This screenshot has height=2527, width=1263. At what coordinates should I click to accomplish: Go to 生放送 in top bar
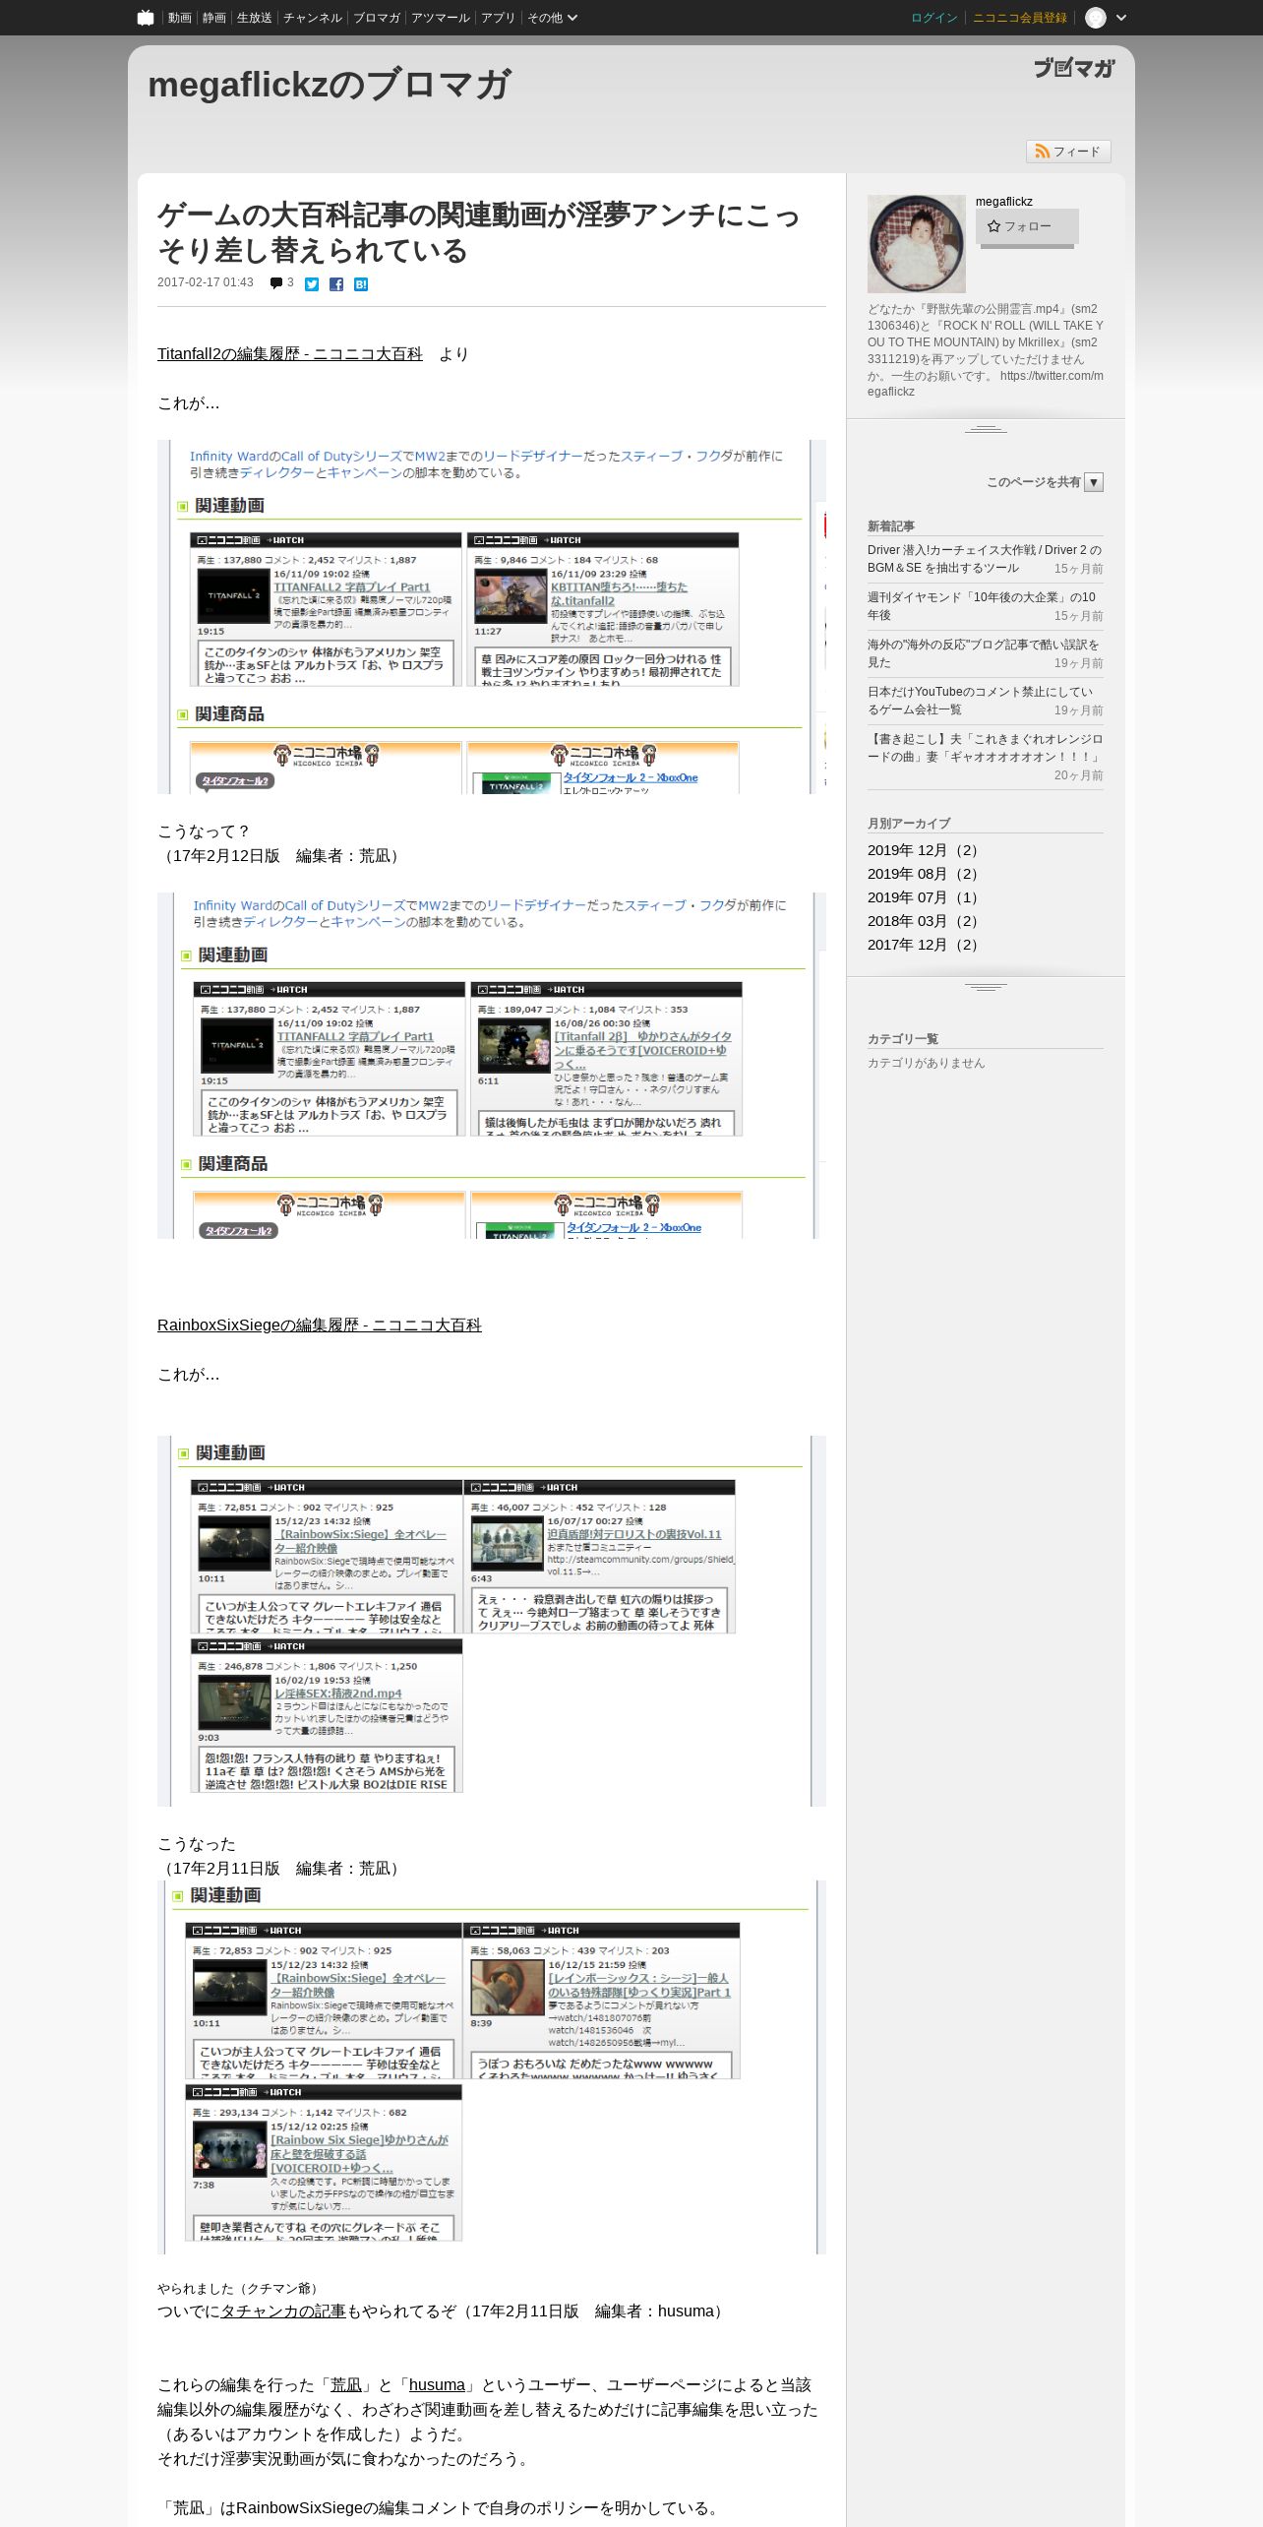pos(255,18)
